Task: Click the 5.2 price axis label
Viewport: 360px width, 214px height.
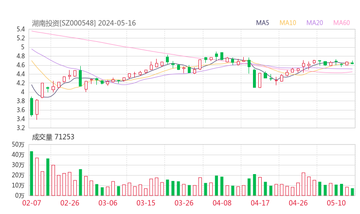Action: 20,38
